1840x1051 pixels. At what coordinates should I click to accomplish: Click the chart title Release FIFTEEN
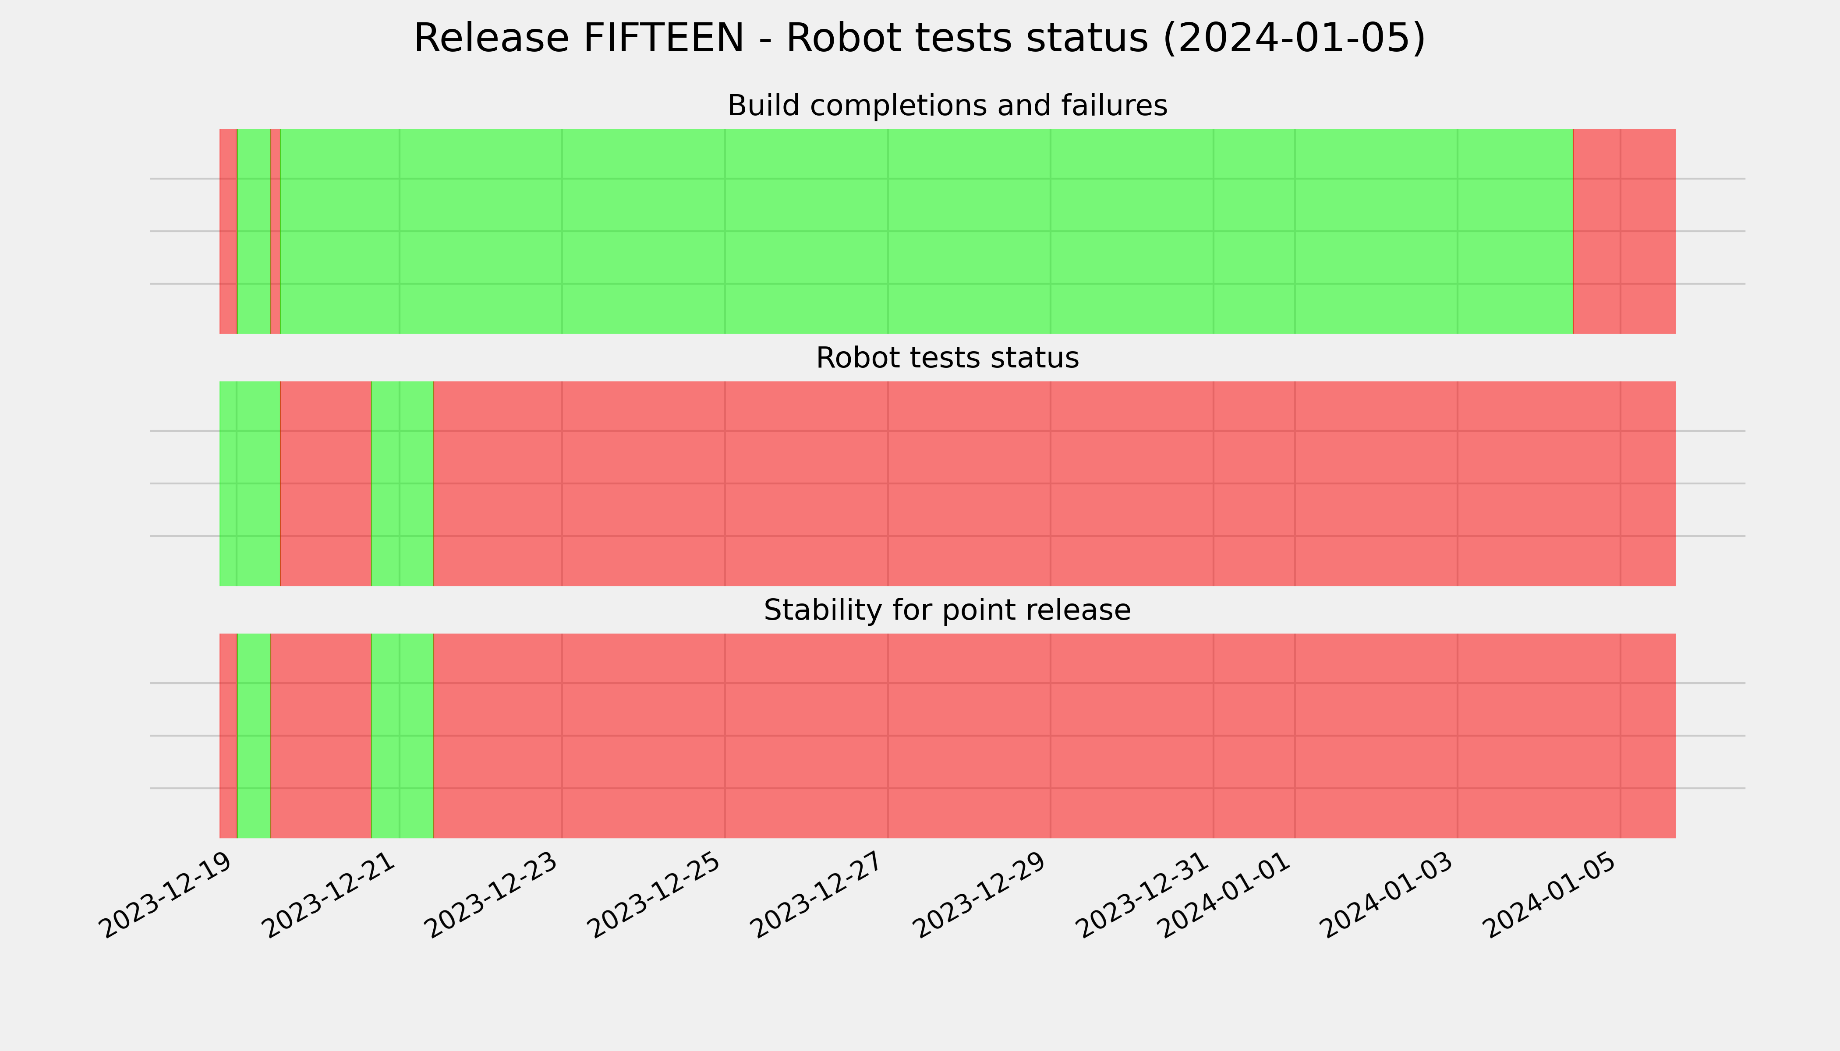pos(919,38)
